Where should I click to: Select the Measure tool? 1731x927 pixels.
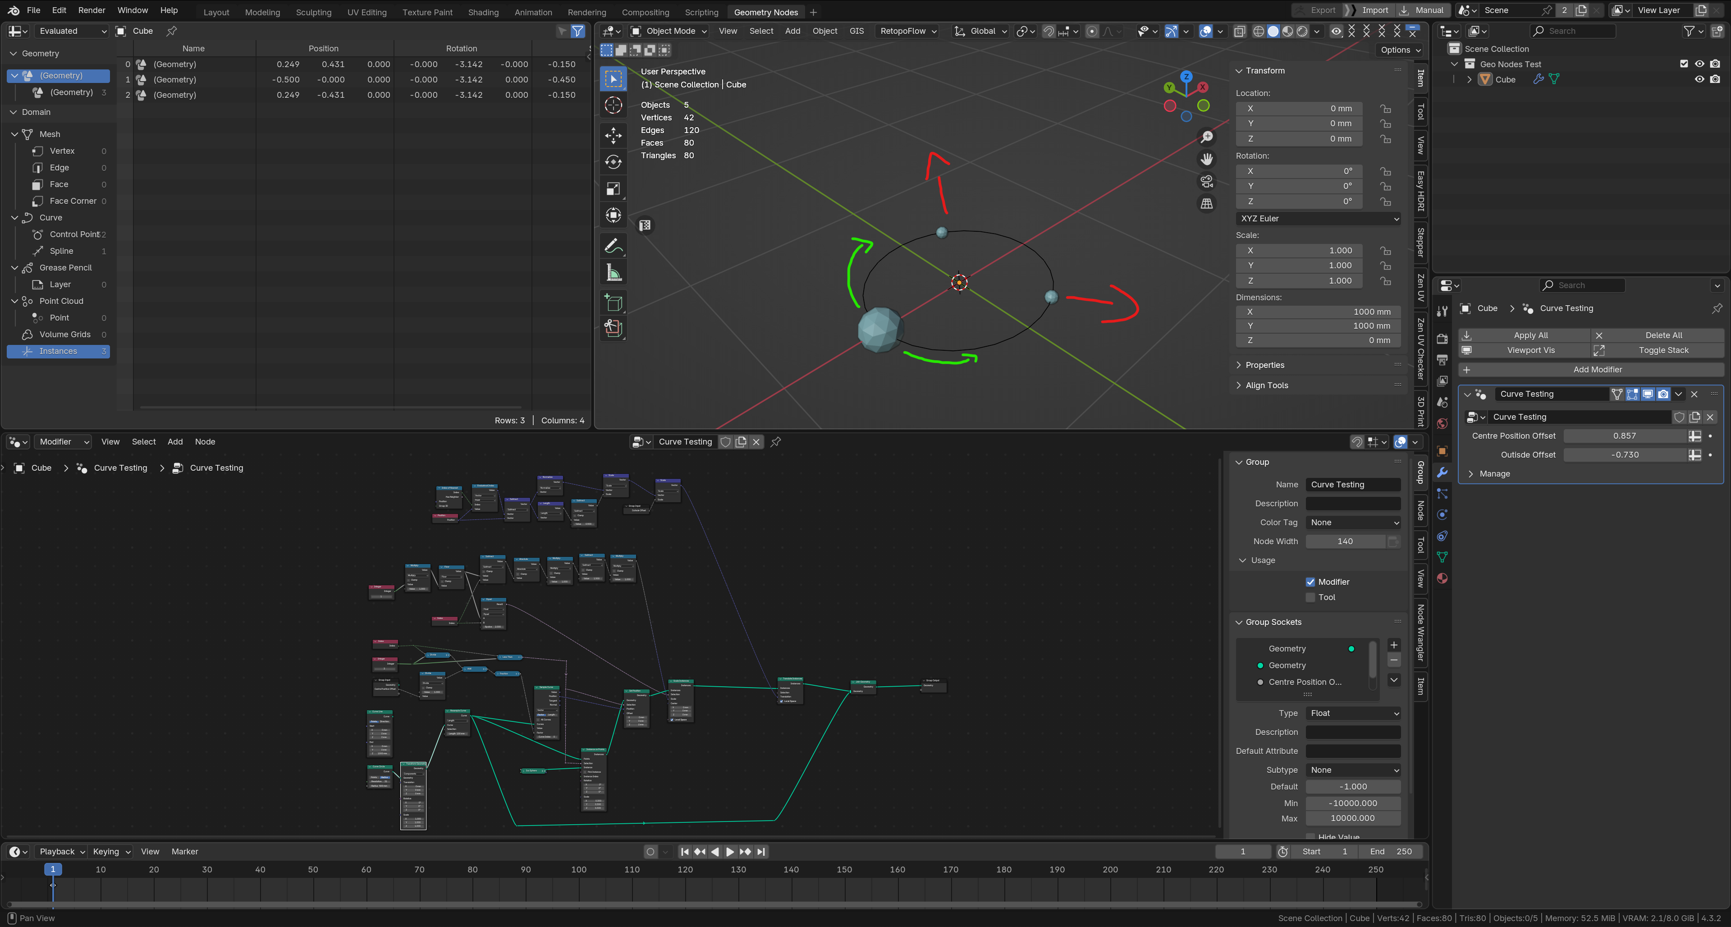(613, 273)
